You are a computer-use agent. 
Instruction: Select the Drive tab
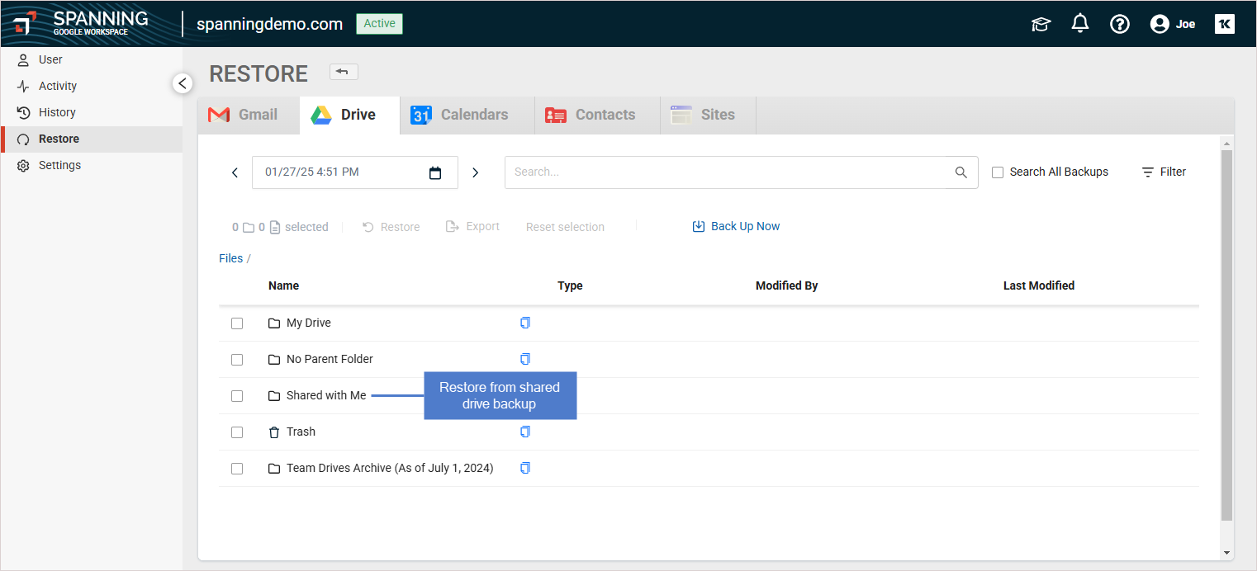coord(349,115)
